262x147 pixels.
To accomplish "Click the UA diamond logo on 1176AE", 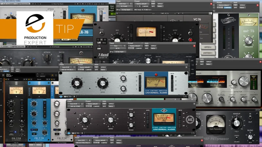I will [x=164, y=111].
